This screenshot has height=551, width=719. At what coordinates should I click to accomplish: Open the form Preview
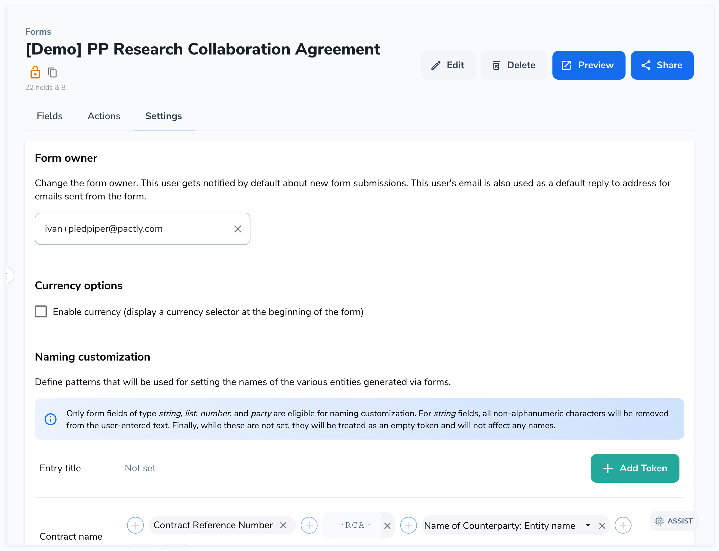click(589, 65)
